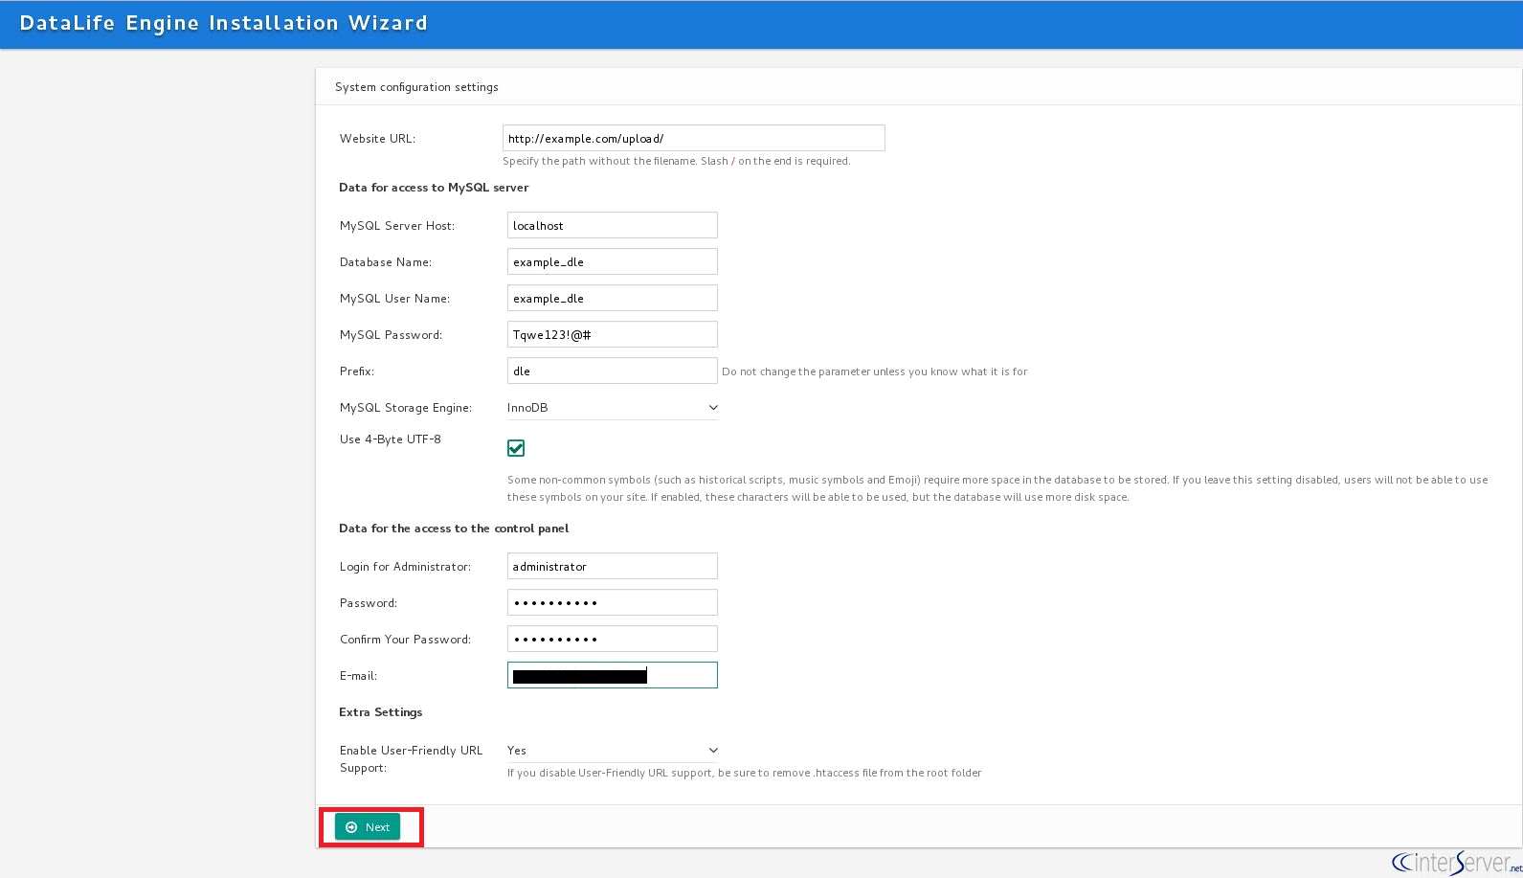Expand the Enable User-Friendly URL dropdown
The height and width of the screenshot is (878, 1523).
click(613, 751)
